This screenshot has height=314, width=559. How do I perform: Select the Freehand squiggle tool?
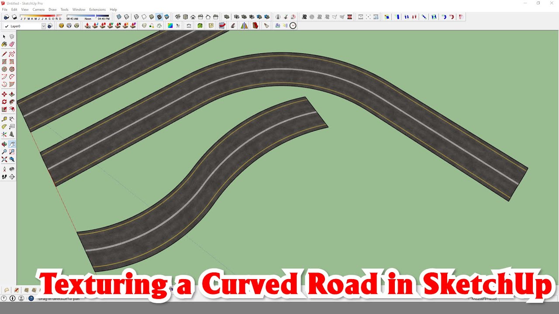tap(12, 54)
